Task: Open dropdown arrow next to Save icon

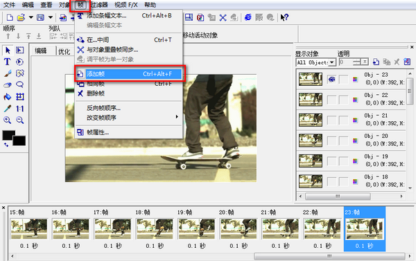Action: 51,18
